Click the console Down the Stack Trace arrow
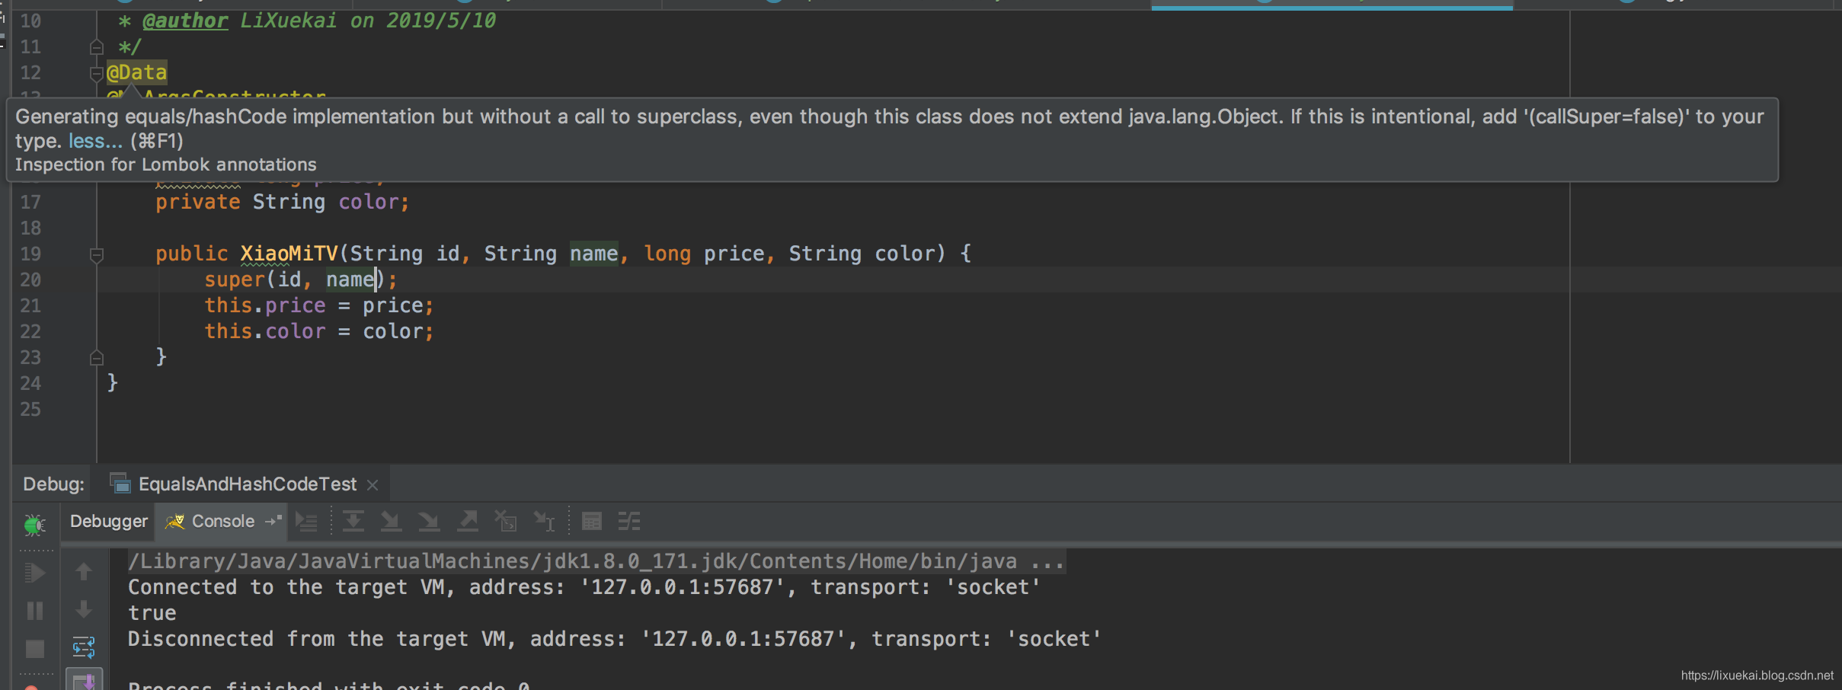1842x690 pixels. coord(84,609)
